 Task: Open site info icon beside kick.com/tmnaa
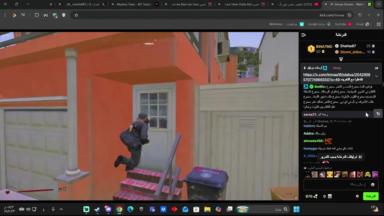pyautogui.click(x=349, y=15)
